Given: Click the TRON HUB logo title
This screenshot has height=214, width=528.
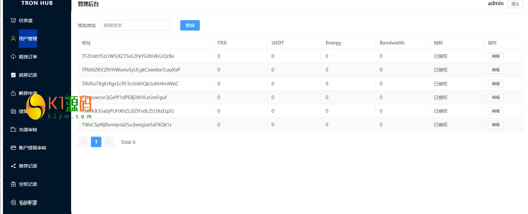Looking at the screenshot, I should click(37, 3).
